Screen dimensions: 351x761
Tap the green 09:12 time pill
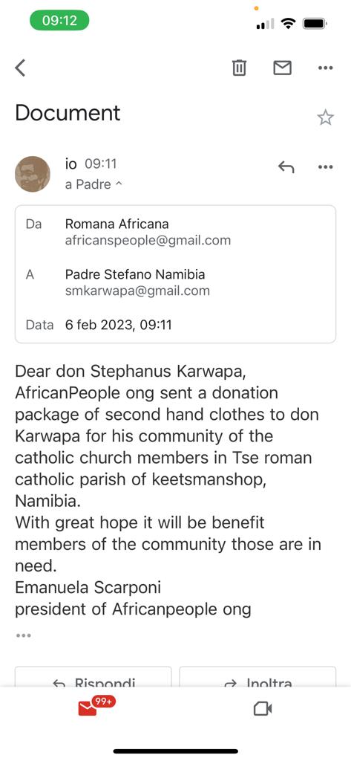[59, 20]
